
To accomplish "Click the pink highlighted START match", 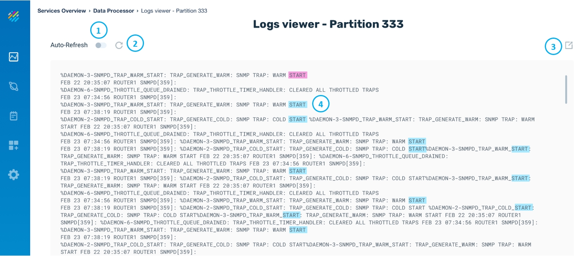I will 298,75.
